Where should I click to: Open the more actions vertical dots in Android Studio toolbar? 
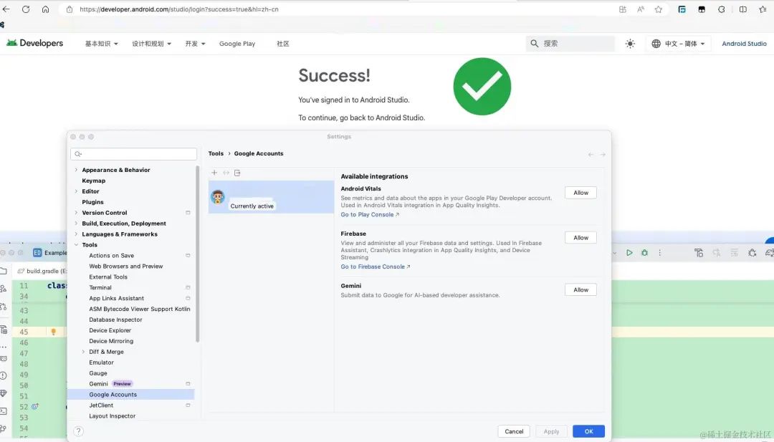click(659, 253)
